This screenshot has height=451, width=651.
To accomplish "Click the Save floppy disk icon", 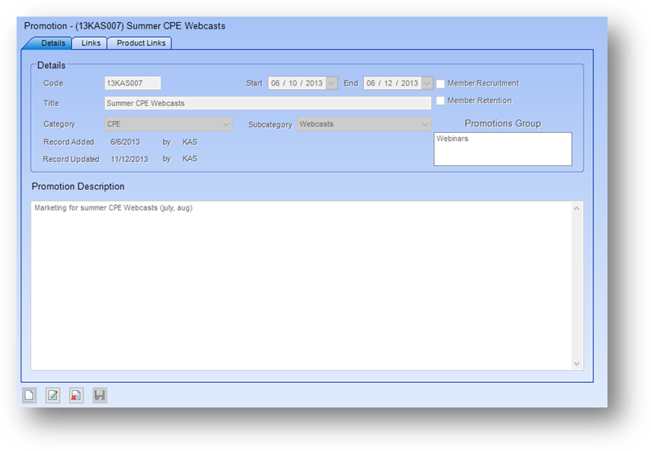I will pos(100,396).
